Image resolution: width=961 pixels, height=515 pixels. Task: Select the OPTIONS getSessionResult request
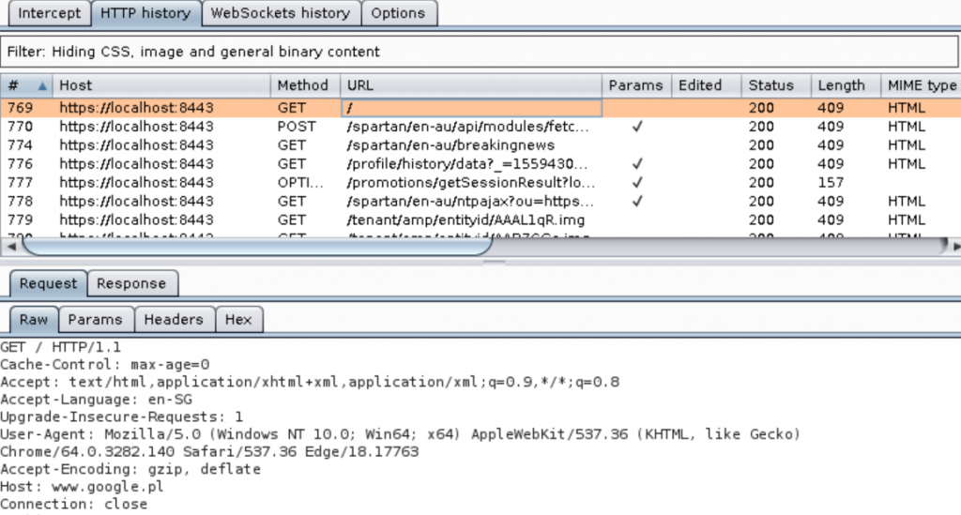pos(469,182)
